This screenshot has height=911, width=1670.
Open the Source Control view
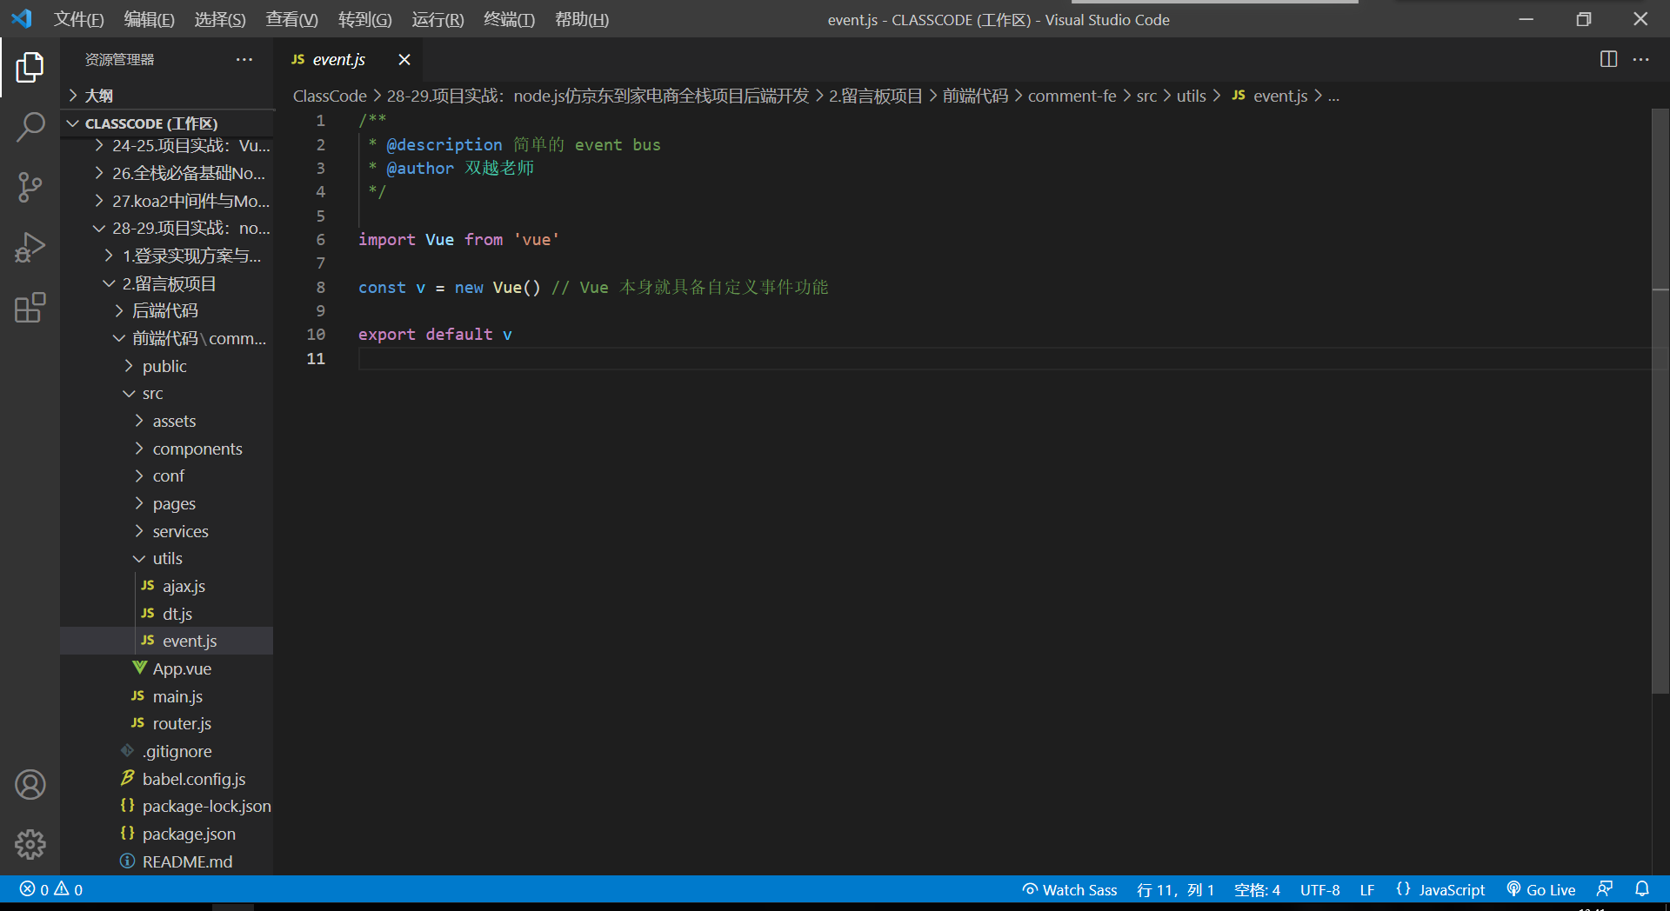[x=30, y=187]
